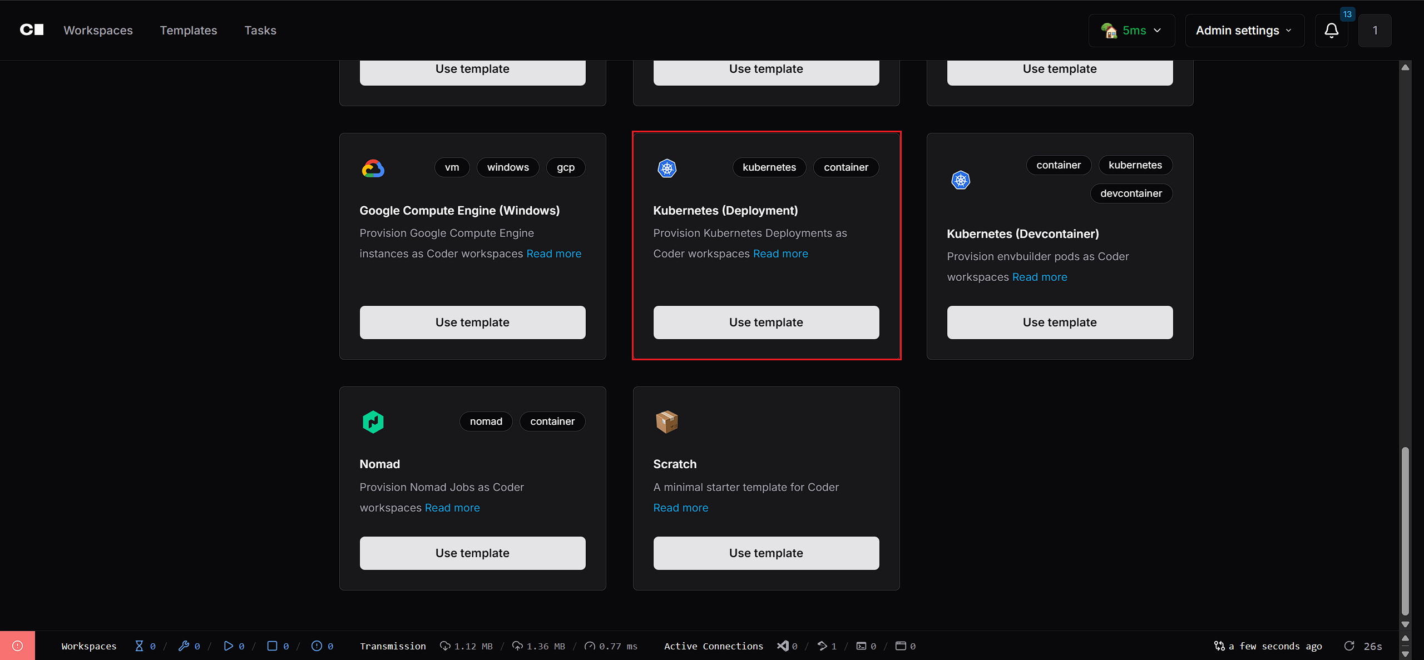
Task: Open the notifications bell
Action: pyautogui.click(x=1331, y=31)
